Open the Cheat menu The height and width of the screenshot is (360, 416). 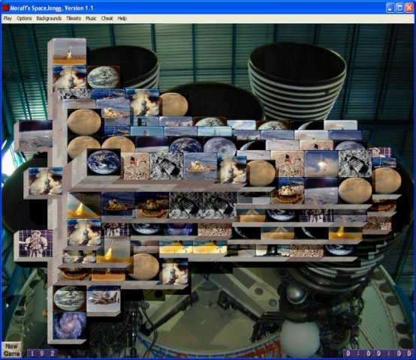pyautogui.click(x=107, y=18)
